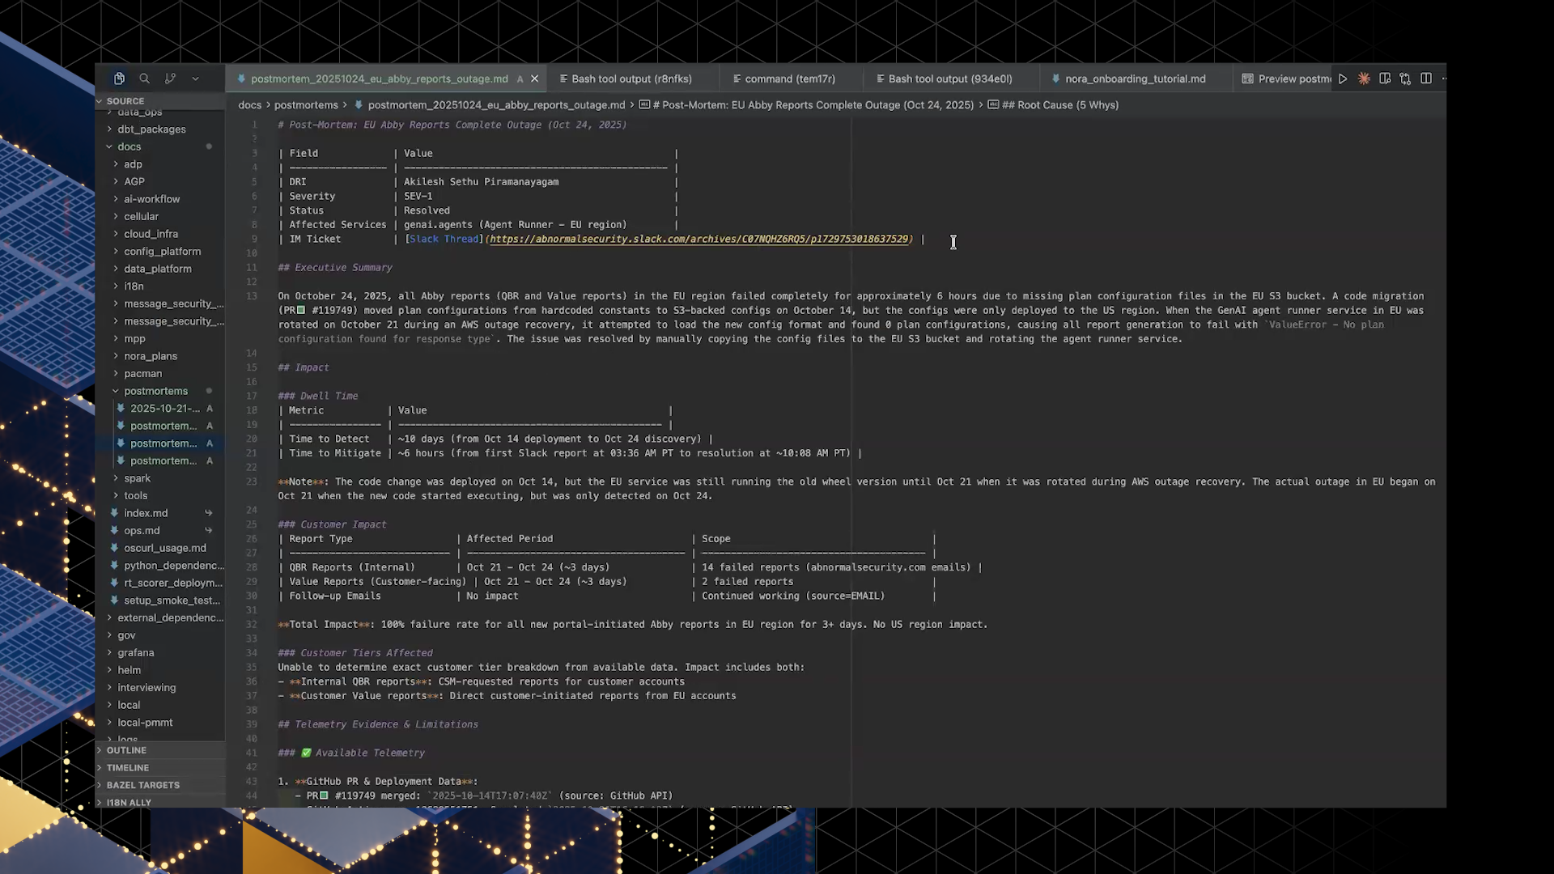Image resolution: width=1554 pixels, height=874 pixels.
Task: Expand the data_platform folder
Action: [158, 269]
